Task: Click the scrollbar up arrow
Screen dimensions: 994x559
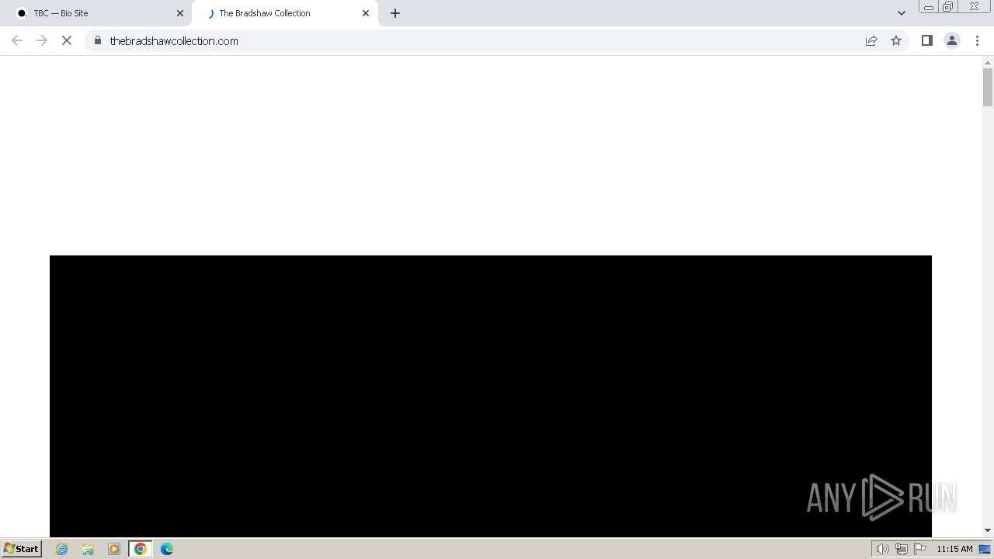Action: point(988,61)
